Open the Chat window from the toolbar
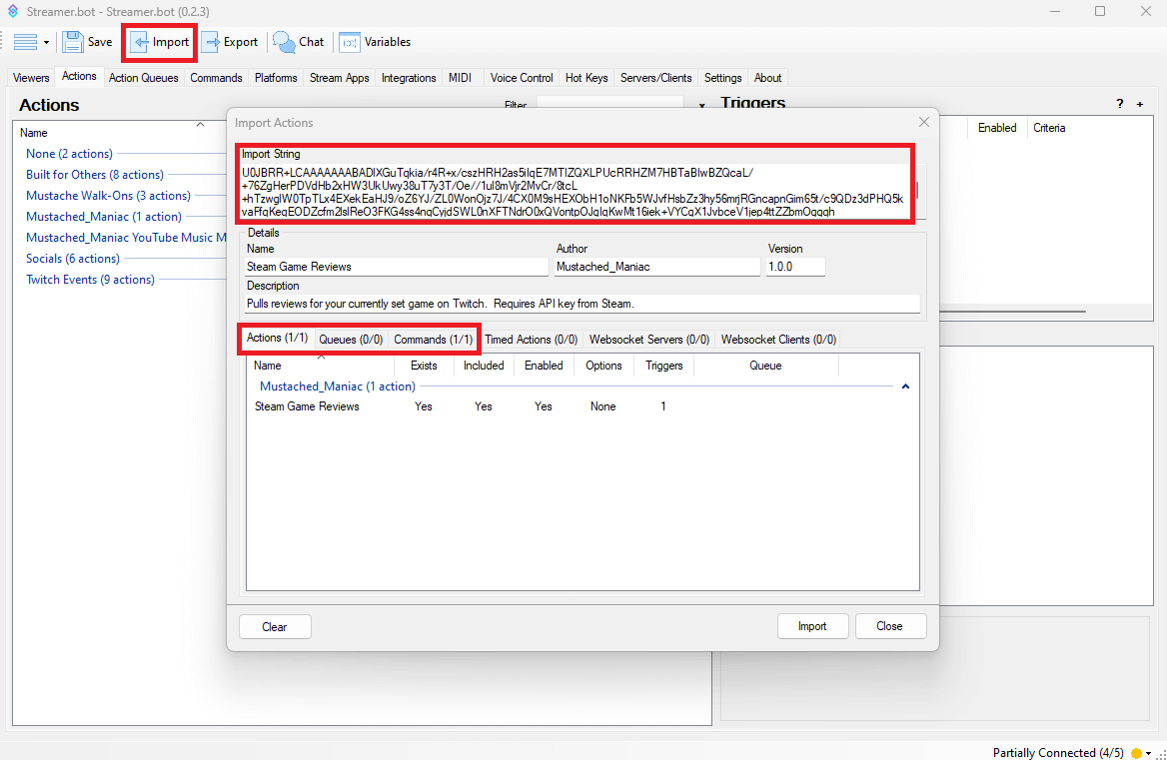This screenshot has height=760, width=1167. tap(285, 42)
